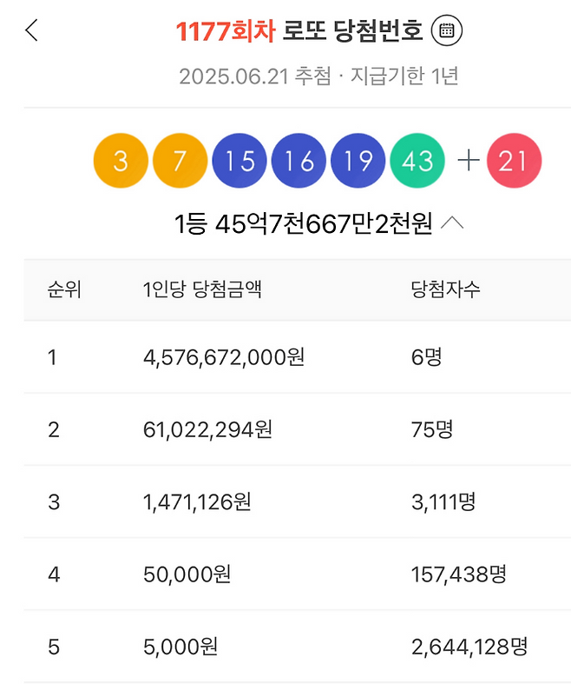Tap the 4th rank 50,000원 amount
This screenshot has width=571, height=684.
pos(187,574)
